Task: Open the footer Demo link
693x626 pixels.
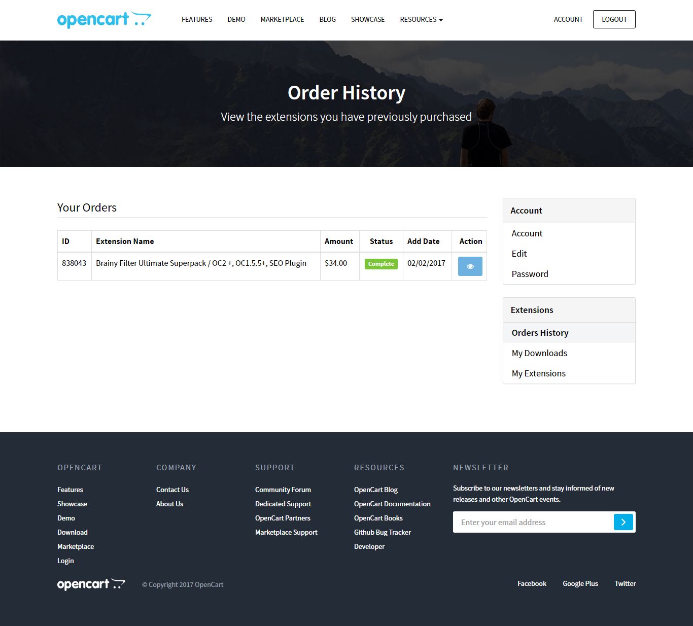Action: click(x=66, y=518)
